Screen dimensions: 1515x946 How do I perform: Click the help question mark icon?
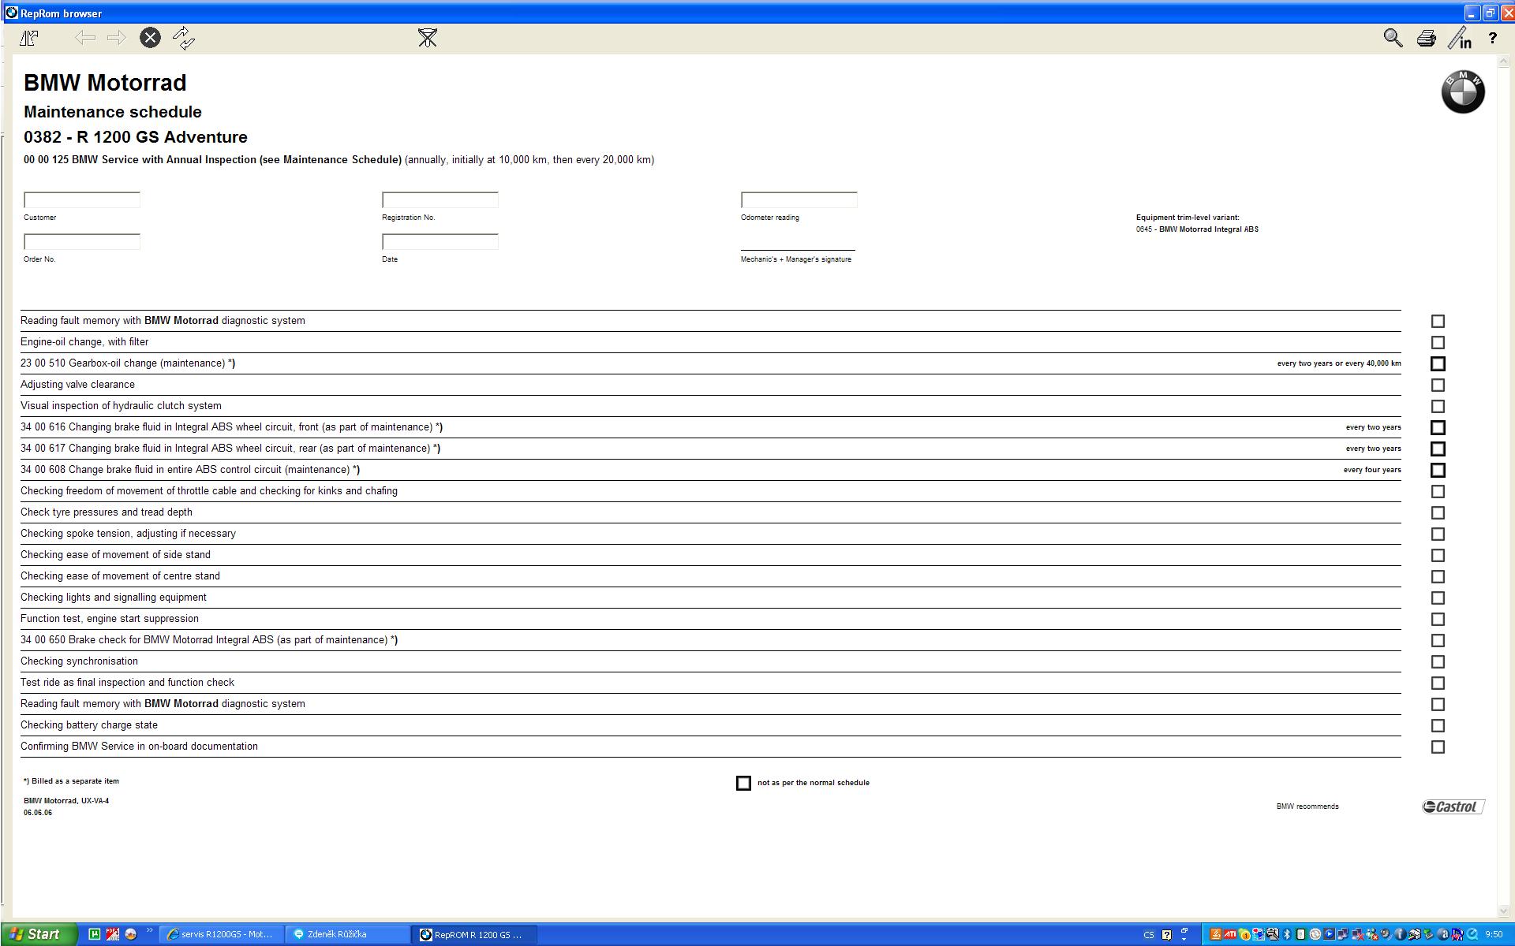[x=1492, y=38]
